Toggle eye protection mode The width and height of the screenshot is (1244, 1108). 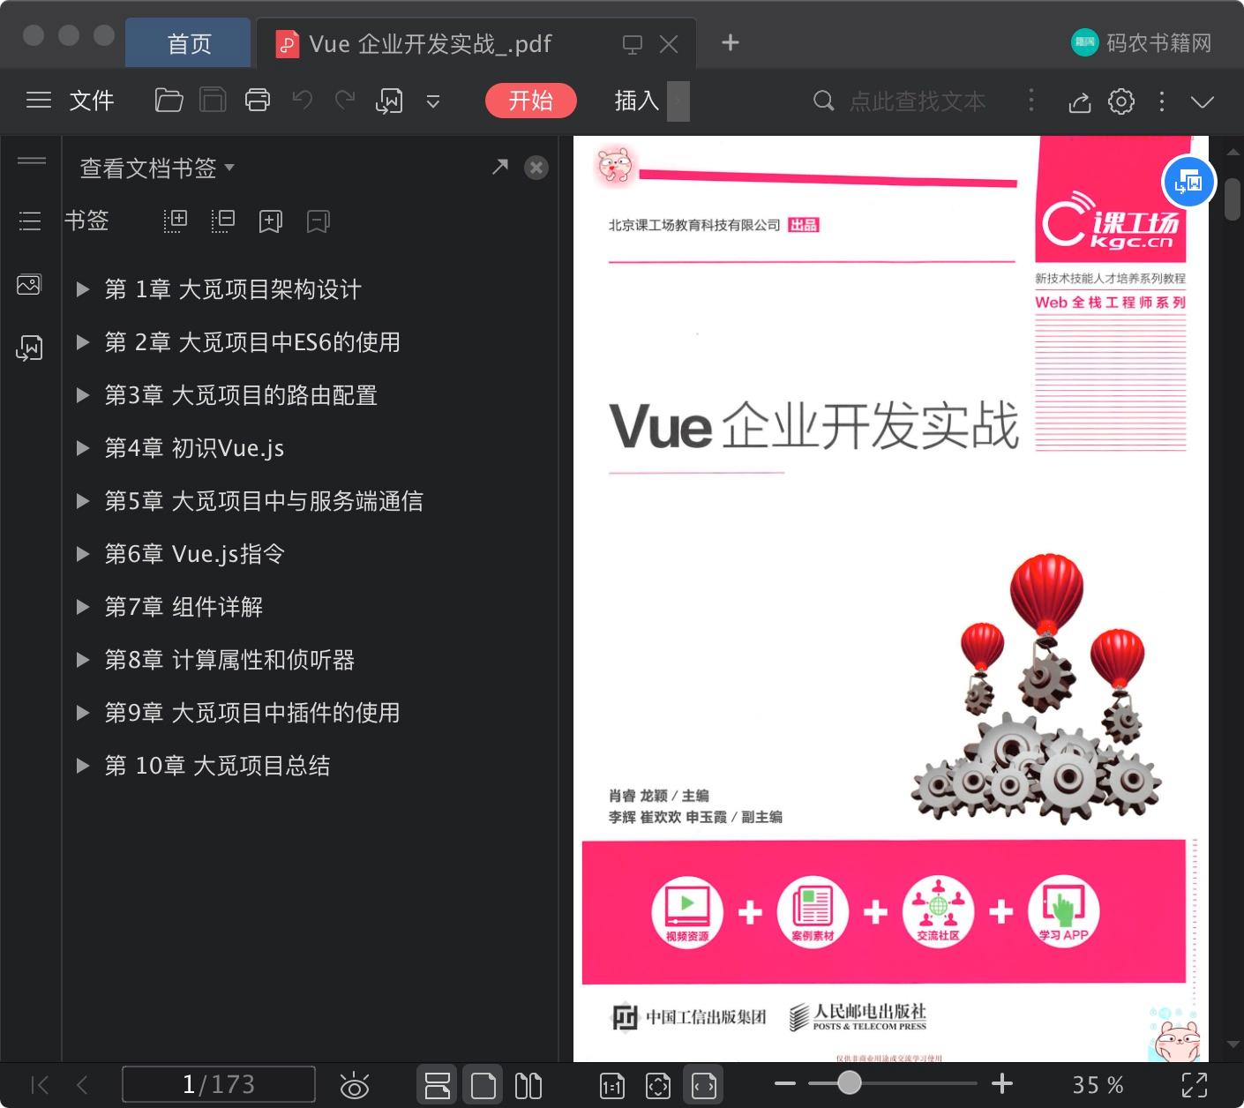pyautogui.click(x=354, y=1085)
